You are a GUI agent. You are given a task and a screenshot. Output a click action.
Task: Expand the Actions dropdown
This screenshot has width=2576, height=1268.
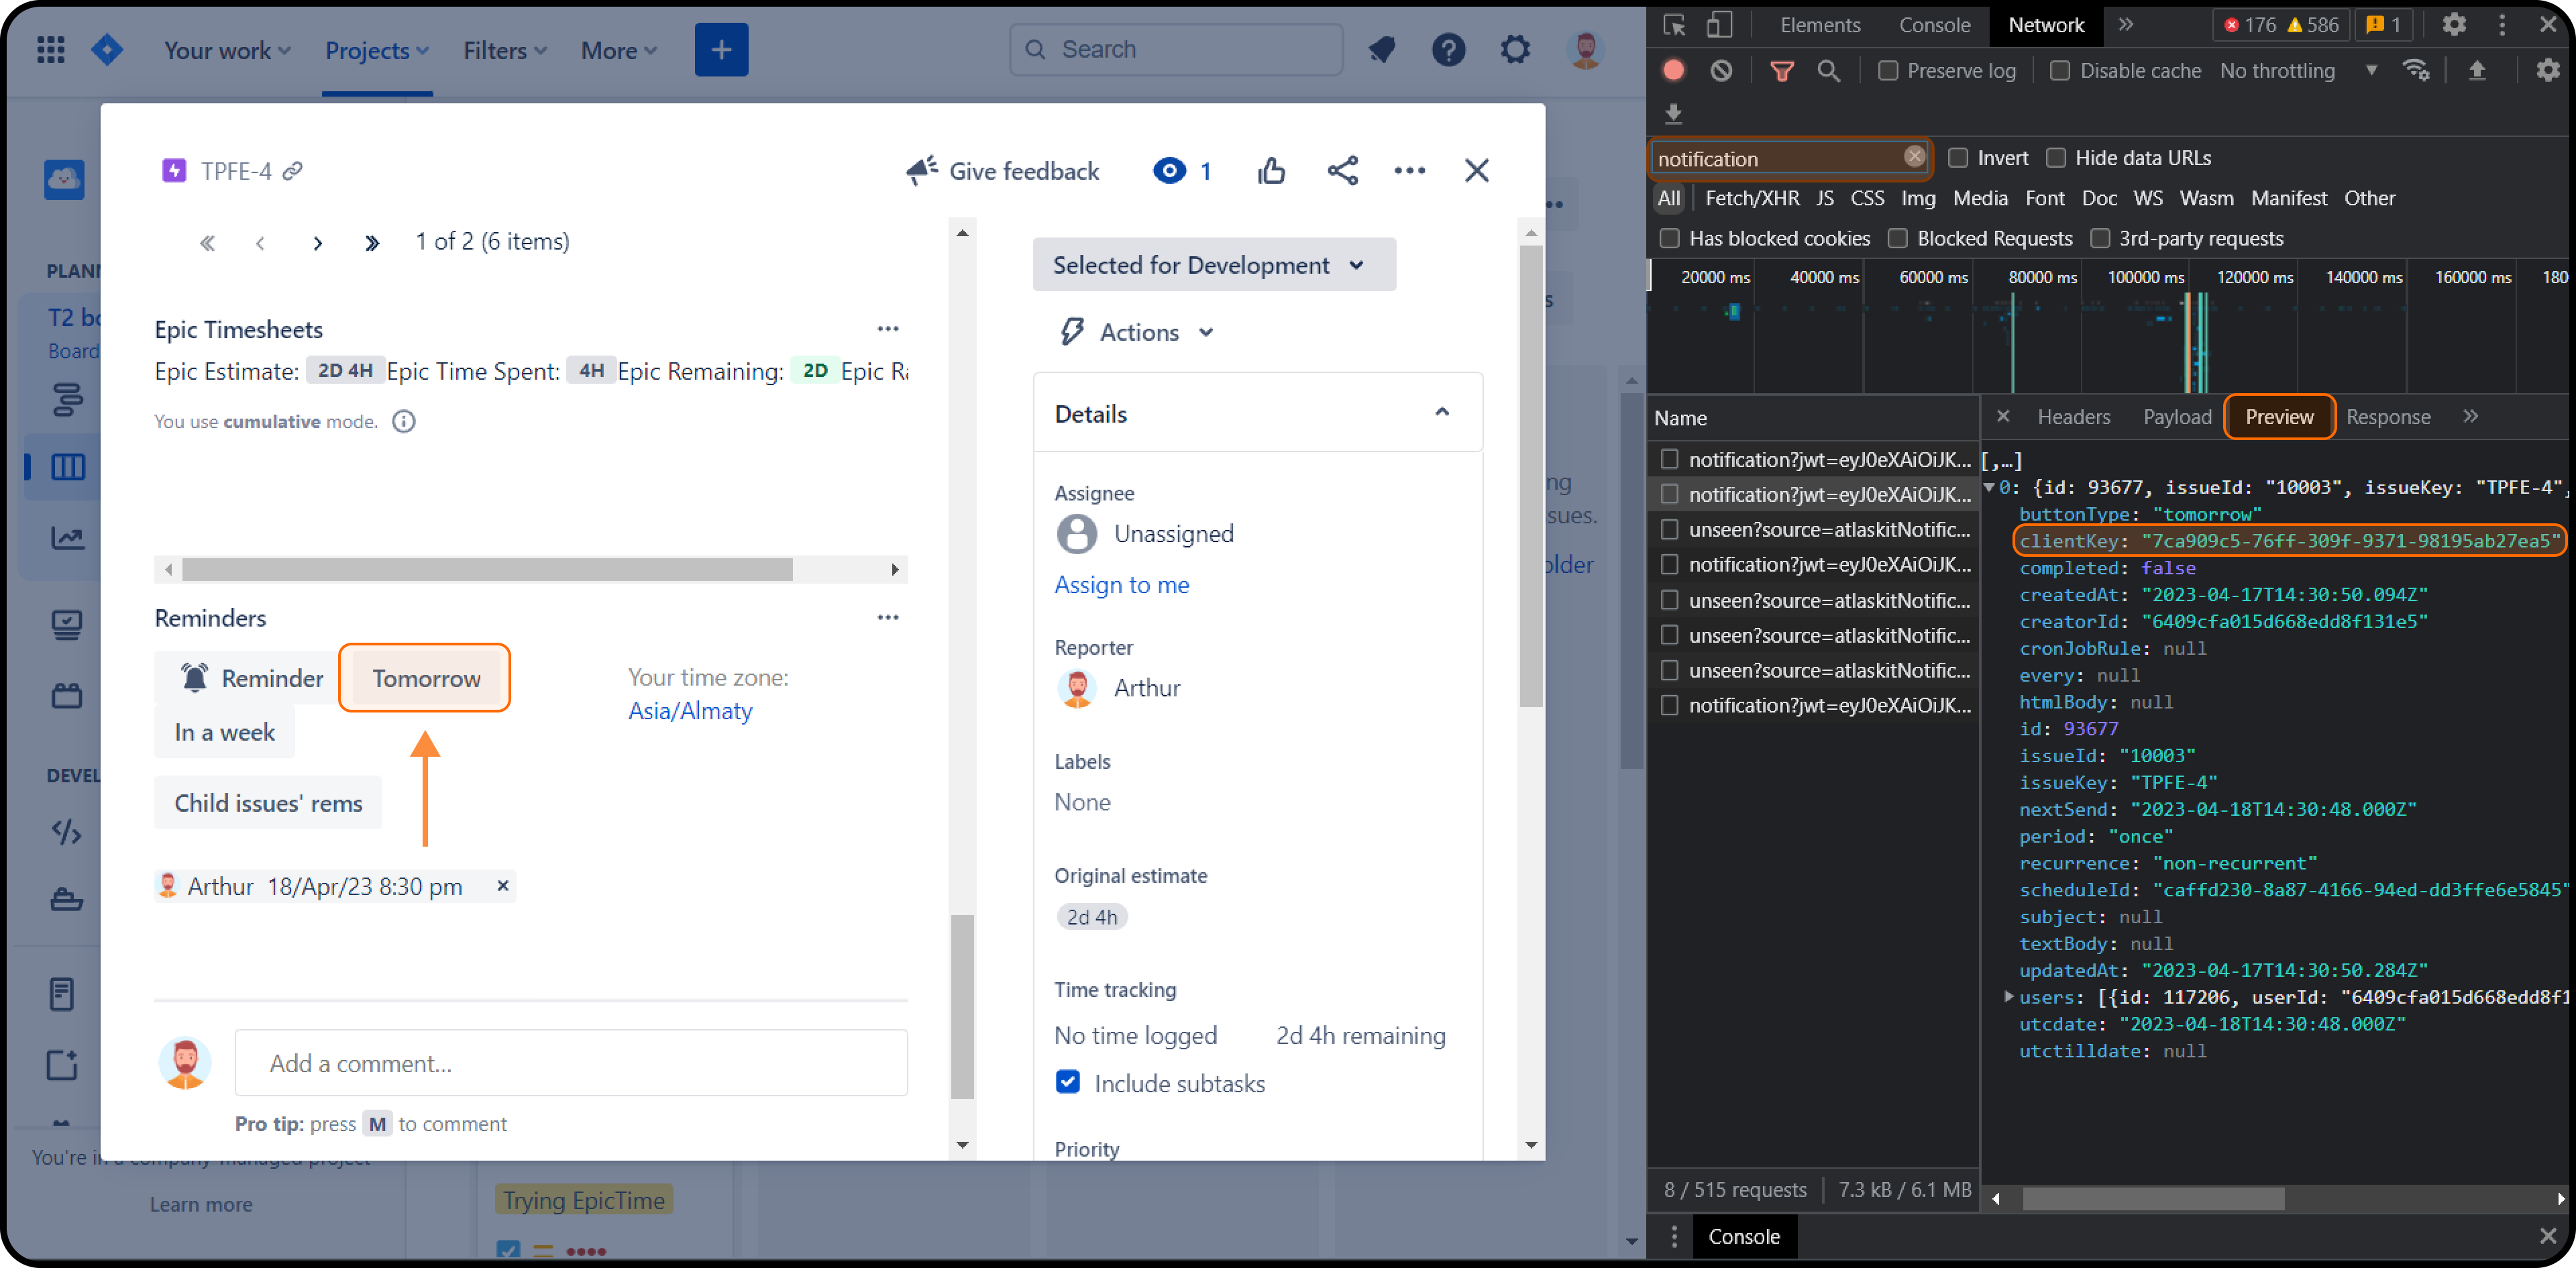[x=1139, y=332]
